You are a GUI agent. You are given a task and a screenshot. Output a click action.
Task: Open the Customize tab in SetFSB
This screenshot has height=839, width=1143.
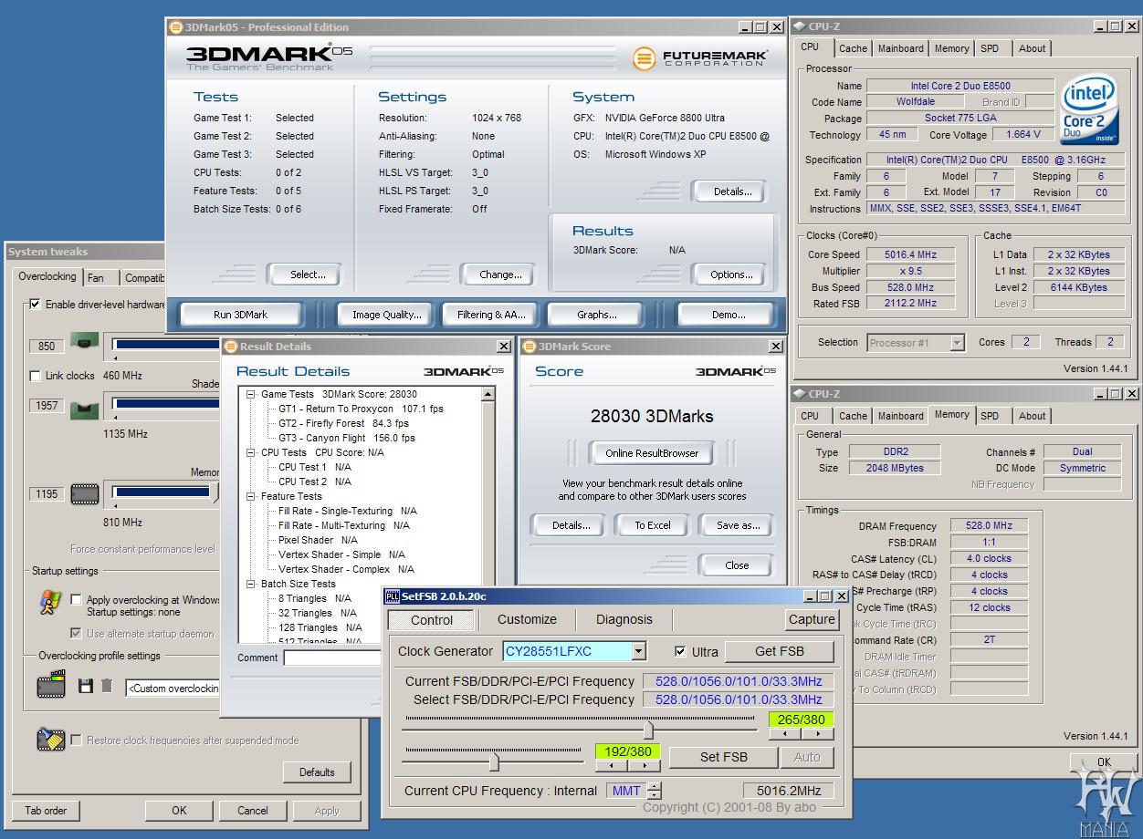click(x=527, y=619)
